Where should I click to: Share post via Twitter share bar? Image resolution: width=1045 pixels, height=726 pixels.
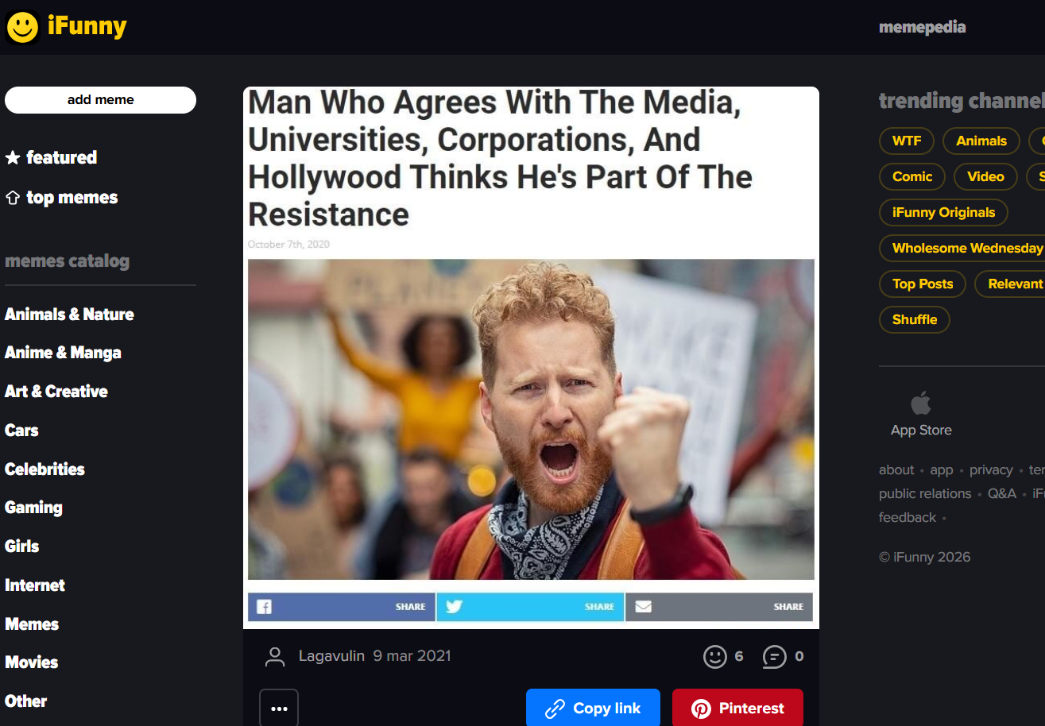click(530, 607)
